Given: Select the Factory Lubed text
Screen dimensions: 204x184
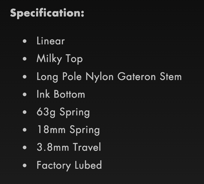Looking at the screenshot, I should coord(69,165).
